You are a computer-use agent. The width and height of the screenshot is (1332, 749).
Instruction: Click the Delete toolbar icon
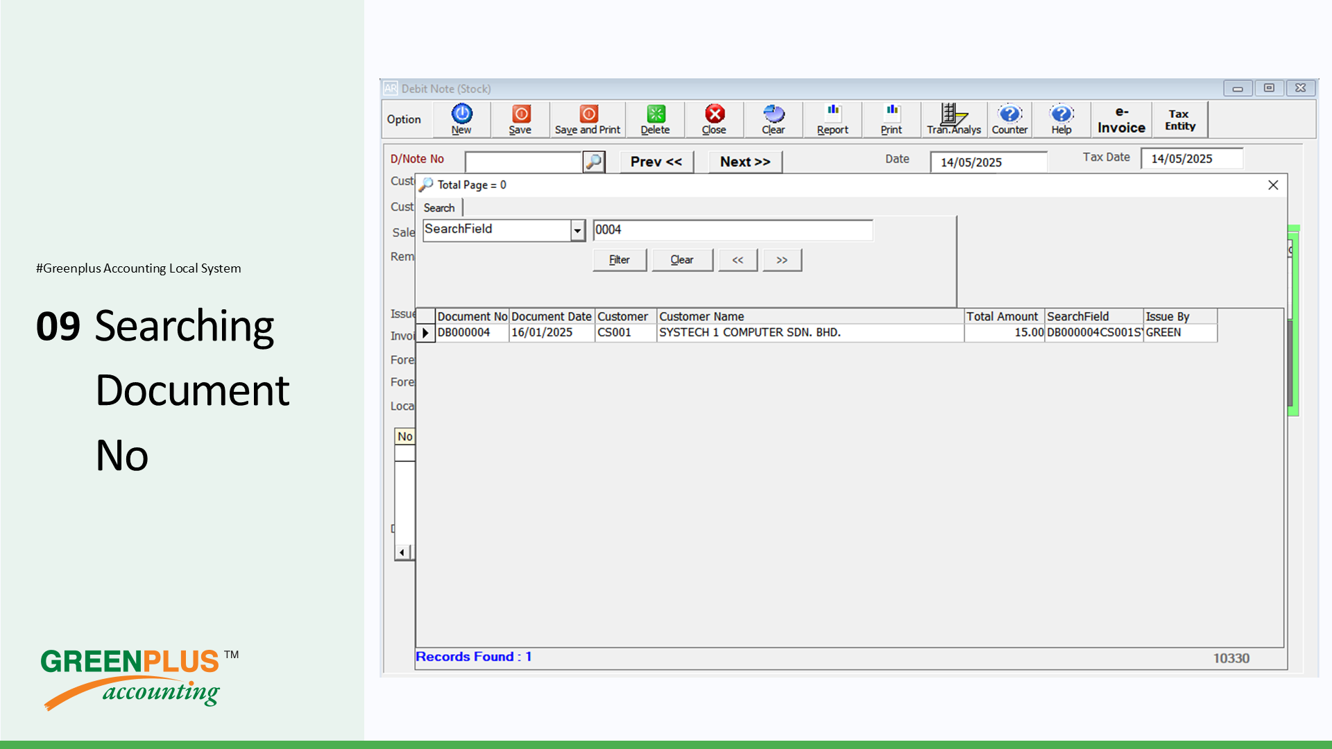[655, 119]
